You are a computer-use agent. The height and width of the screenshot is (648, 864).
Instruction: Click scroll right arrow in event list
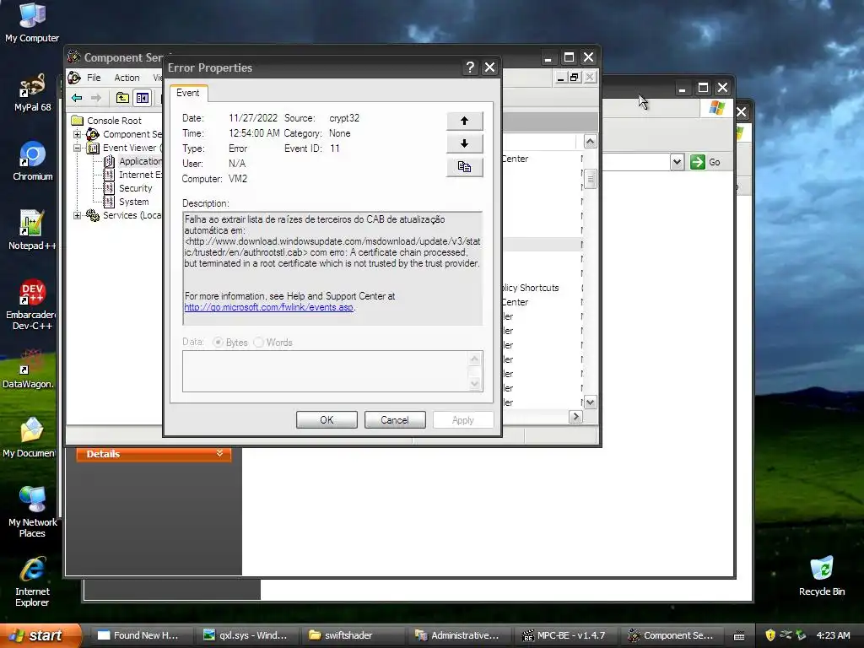click(575, 417)
